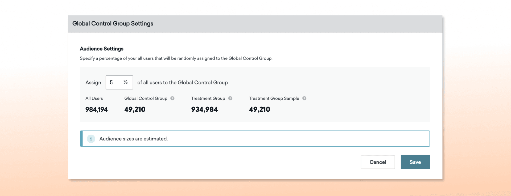Click the Treatment Group value 934,984
The height and width of the screenshot is (196, 511).
point(204,109)
